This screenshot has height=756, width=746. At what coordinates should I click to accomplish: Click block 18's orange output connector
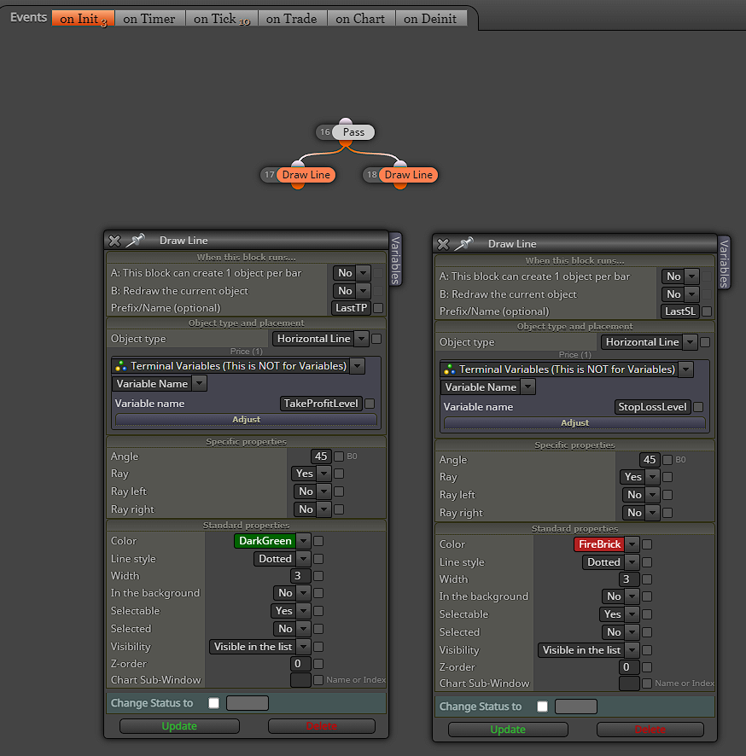click(x=400, y=186)
